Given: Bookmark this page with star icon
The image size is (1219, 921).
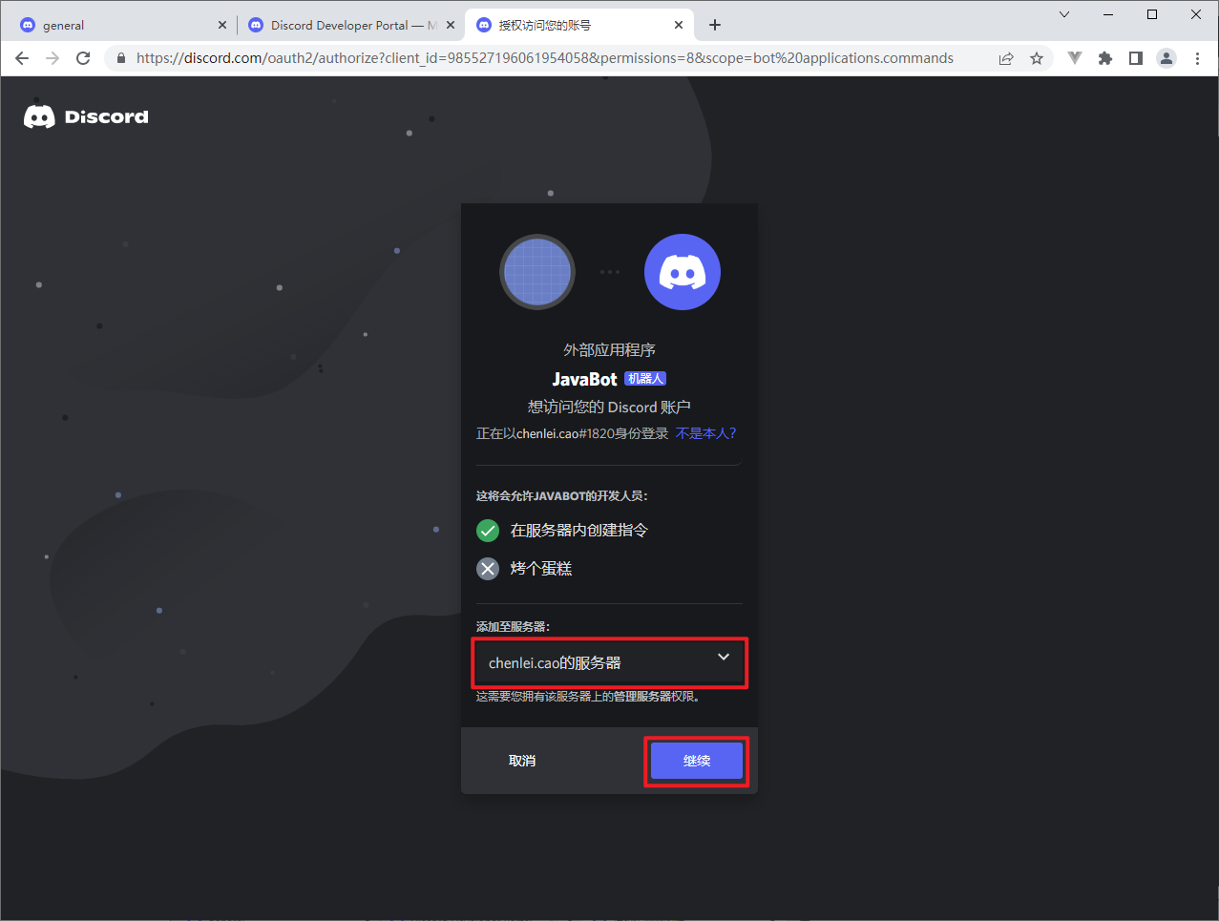Looking at the screenshot, I should click(x=1037, y=58).
